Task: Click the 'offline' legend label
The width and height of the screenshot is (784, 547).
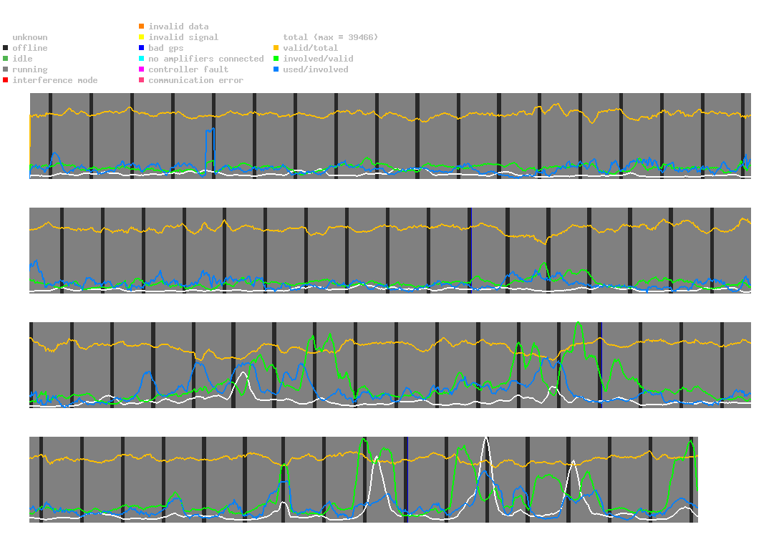Action: (30, 48)
